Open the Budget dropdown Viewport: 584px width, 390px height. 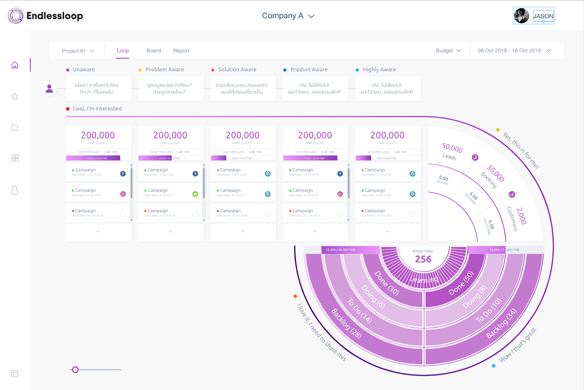click(x=448, y=50)
